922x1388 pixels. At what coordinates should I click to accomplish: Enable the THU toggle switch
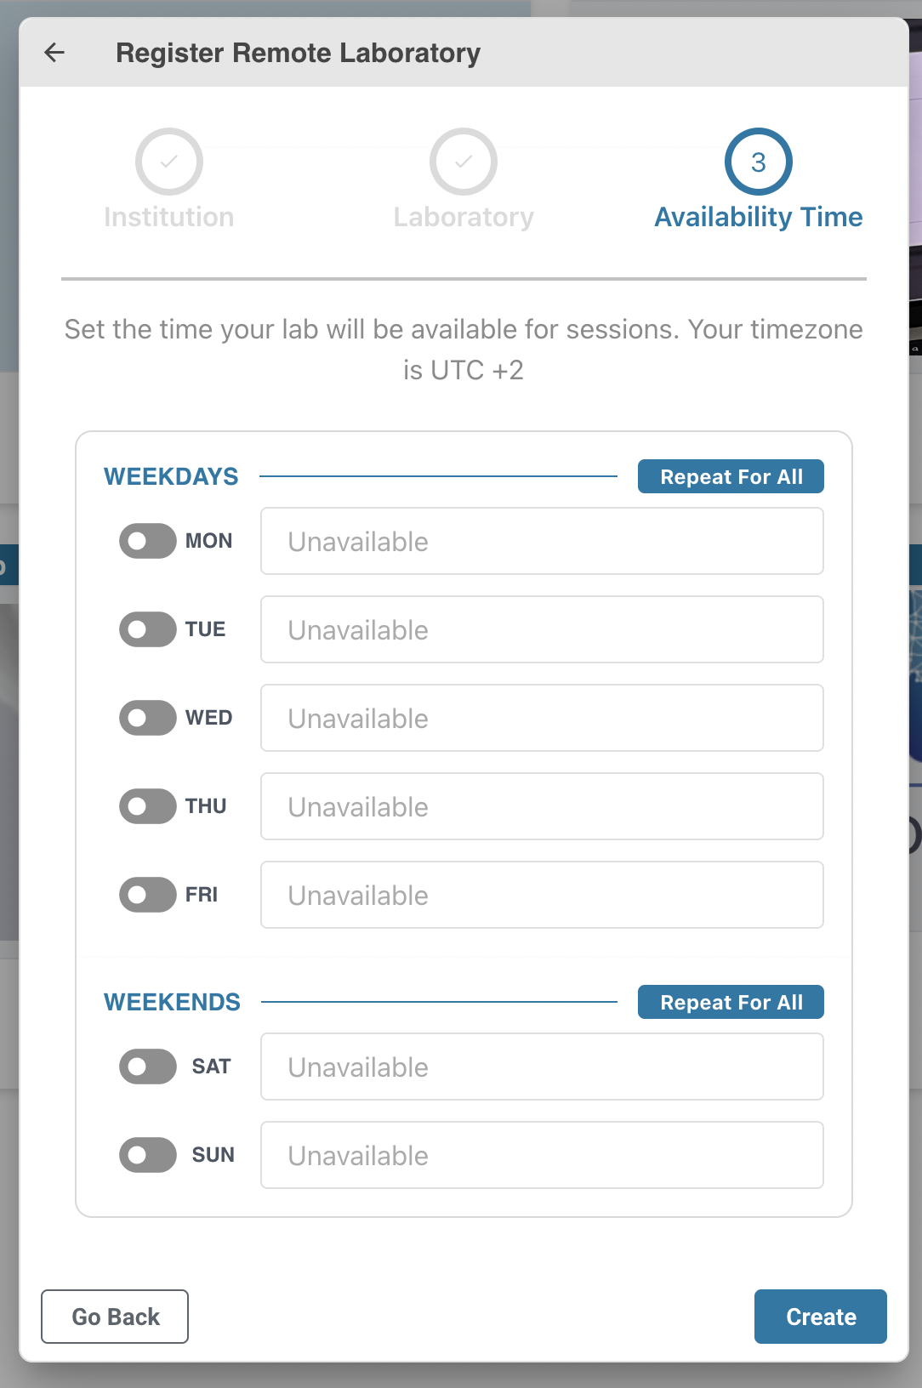point(148,806)
